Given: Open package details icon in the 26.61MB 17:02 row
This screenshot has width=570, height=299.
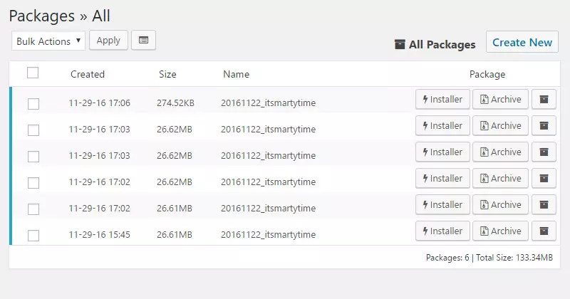Looking at the screenshot, I should coord(544,205).
